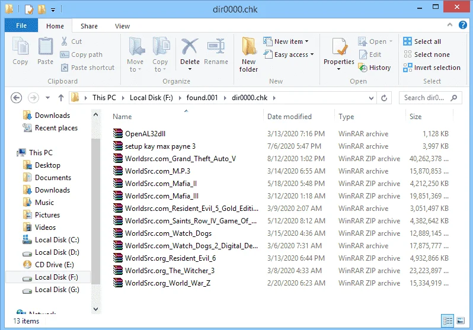Expand the Properties dropdown arrow
The image size is (473, 330).
coord(339,69)
